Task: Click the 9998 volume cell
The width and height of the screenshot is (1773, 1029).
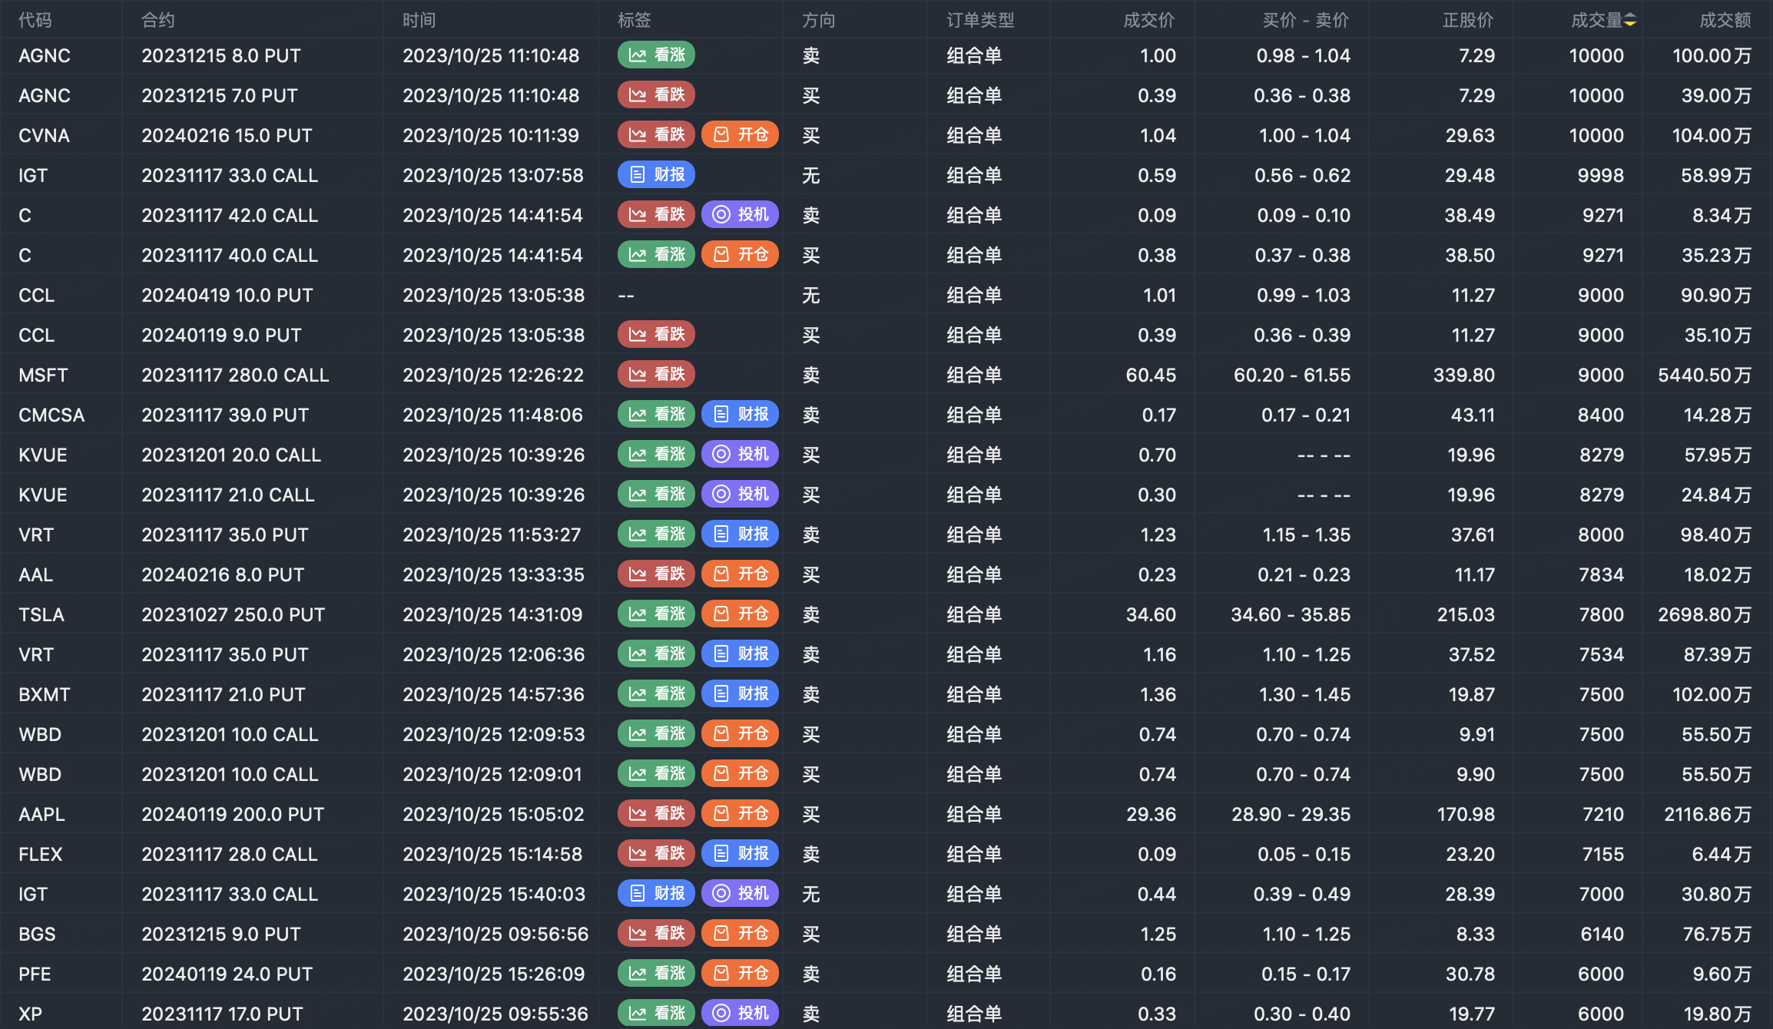Action: (x=1601, y=175)
